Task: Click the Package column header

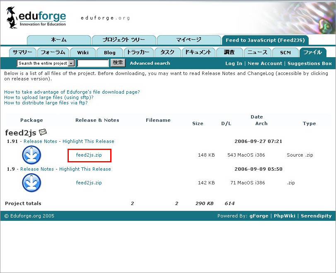Action: point(32,120)
